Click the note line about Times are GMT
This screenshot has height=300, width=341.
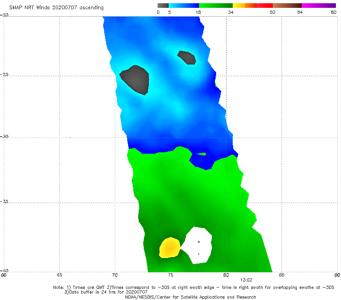tap(194, 288)
